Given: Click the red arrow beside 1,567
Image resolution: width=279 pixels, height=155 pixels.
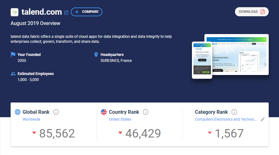Looking at the screenshot, I should point(210,133).
